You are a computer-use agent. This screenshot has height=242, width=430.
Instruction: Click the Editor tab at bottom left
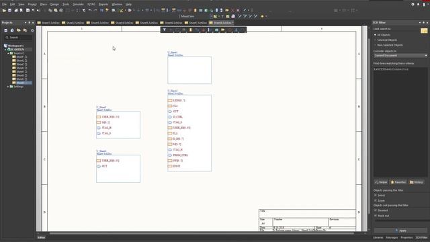(42, 237)
